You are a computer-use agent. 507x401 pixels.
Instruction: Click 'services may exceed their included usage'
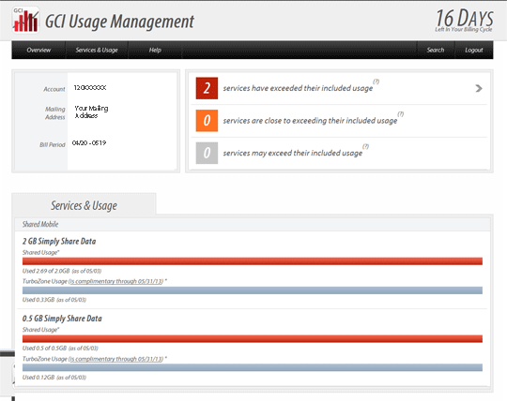tap(293, 153)
